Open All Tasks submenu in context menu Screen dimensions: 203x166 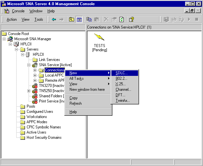click(x=77, y=78)
